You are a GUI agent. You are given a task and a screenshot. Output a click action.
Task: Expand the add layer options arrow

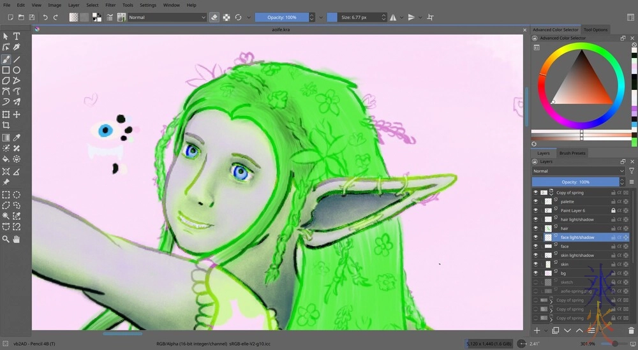coord(545,330)
